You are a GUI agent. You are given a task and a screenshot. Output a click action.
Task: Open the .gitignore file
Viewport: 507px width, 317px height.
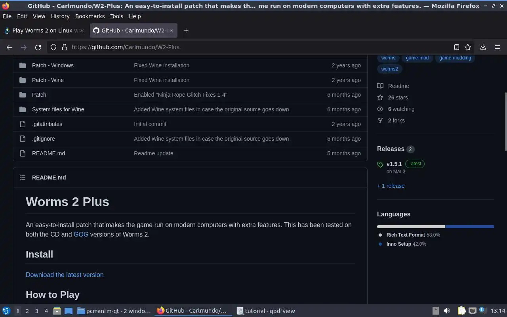[44, 139]
